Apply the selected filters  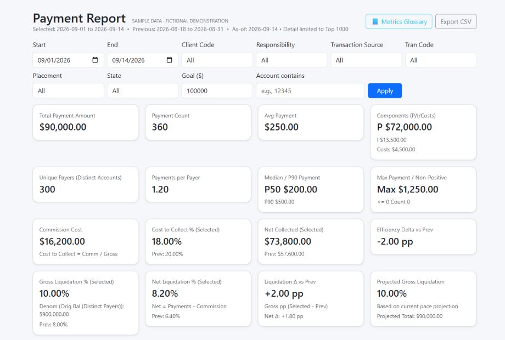tap(385, 90)
